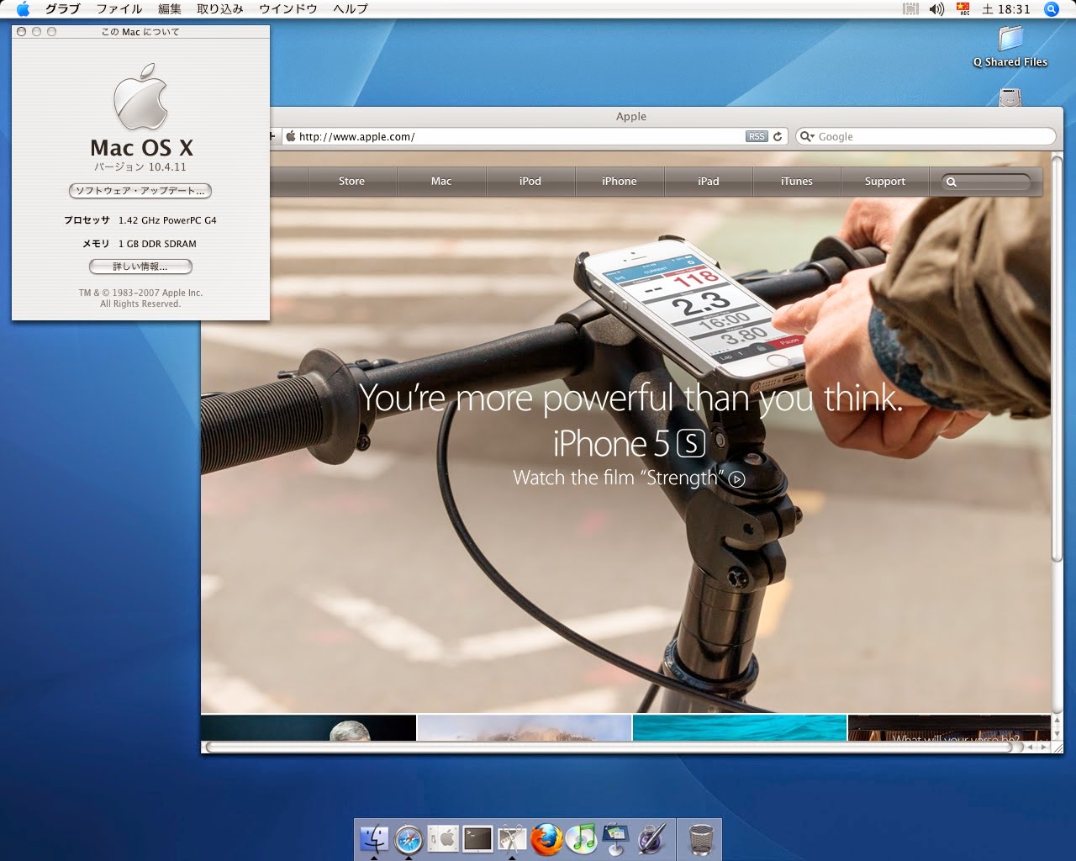Screen dimensions: 1076x861
Task: Click the play icon beside "Strength"
Action: [737, 479]
